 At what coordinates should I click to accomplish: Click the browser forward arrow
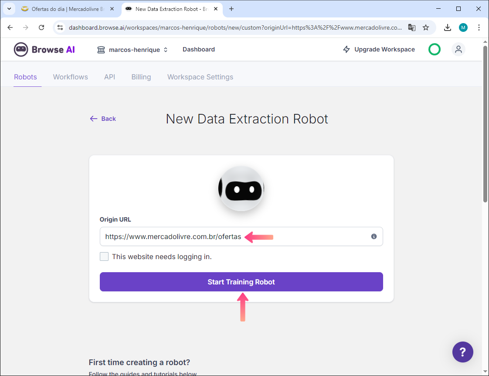(x=26, y=27)
